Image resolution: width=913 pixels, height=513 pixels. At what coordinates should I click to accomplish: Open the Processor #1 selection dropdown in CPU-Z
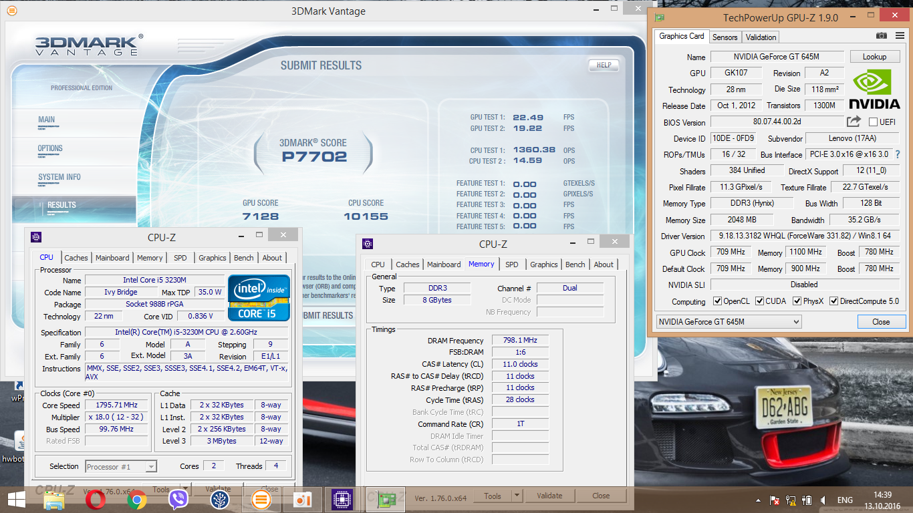[x=121, y=466]
